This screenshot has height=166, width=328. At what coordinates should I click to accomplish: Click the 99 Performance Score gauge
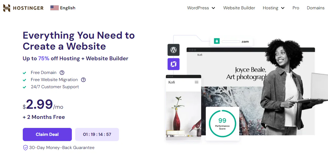tap(222, 124)
